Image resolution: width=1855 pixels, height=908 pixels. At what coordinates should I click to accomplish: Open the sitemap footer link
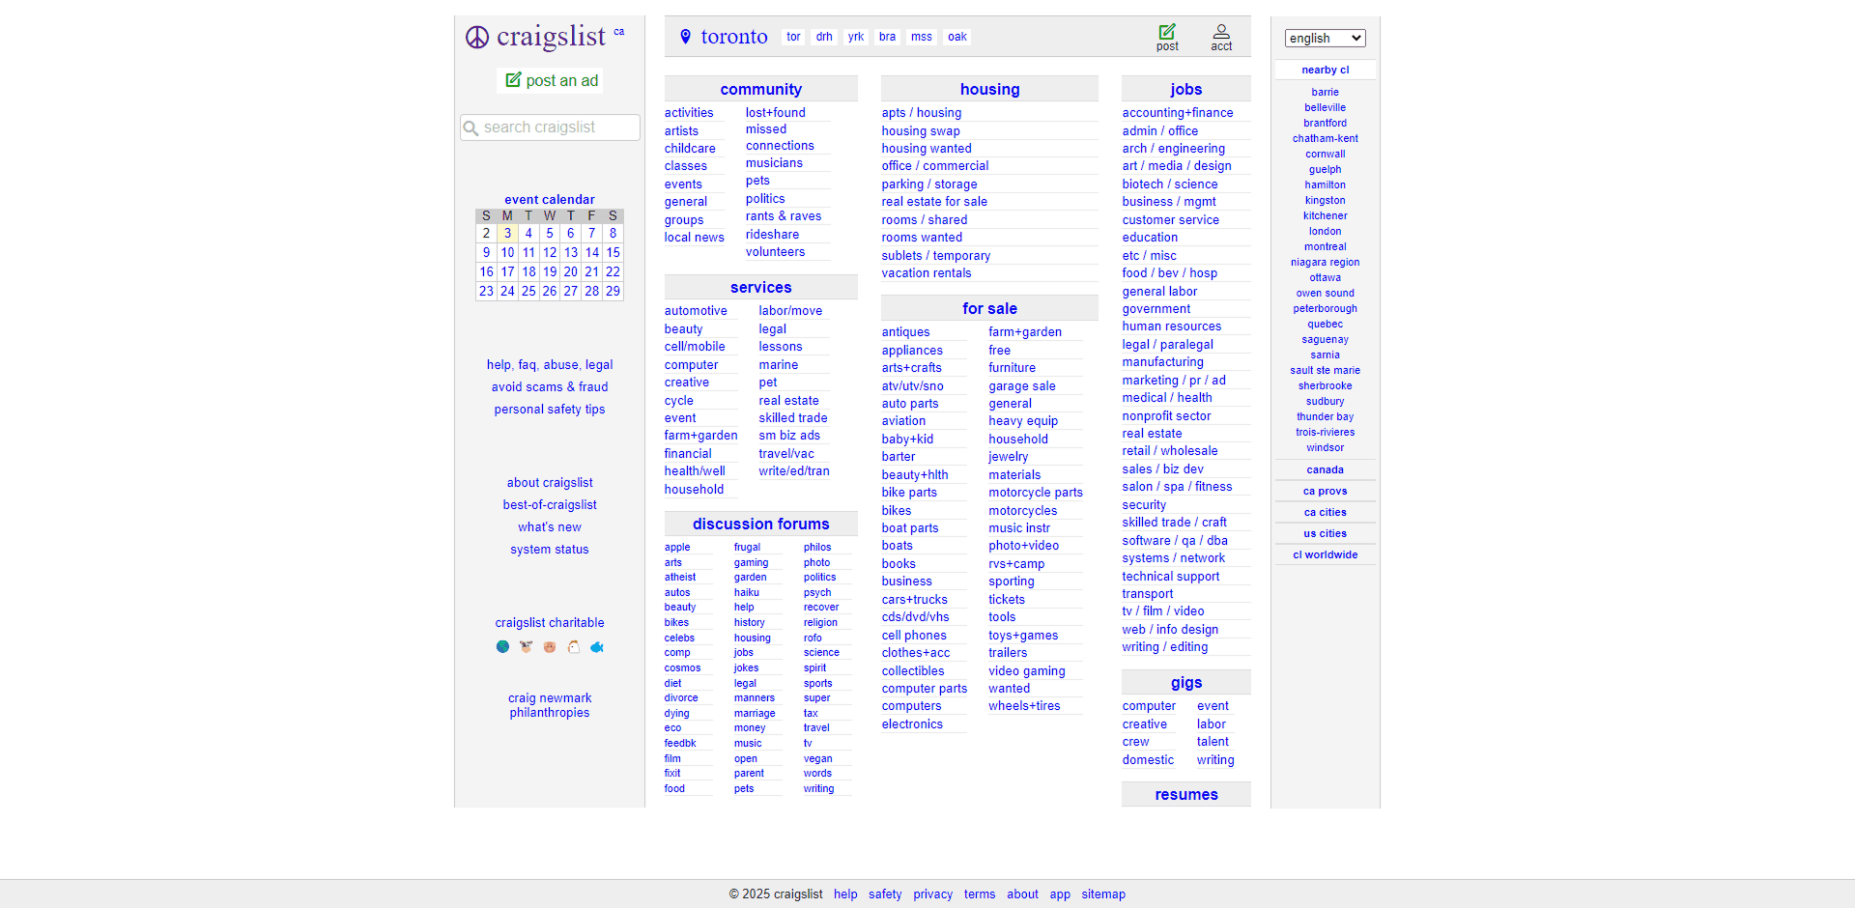[1103, 894]
